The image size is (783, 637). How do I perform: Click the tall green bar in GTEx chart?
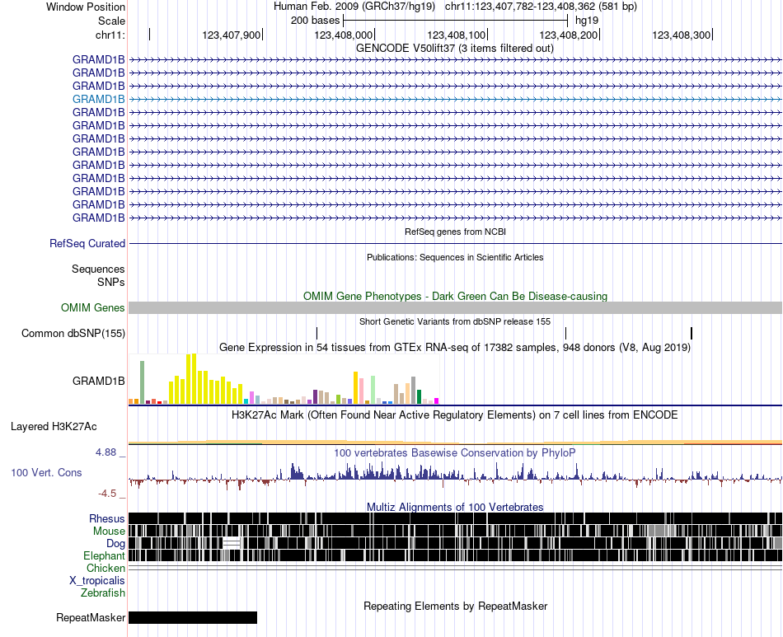click(142, 382)
